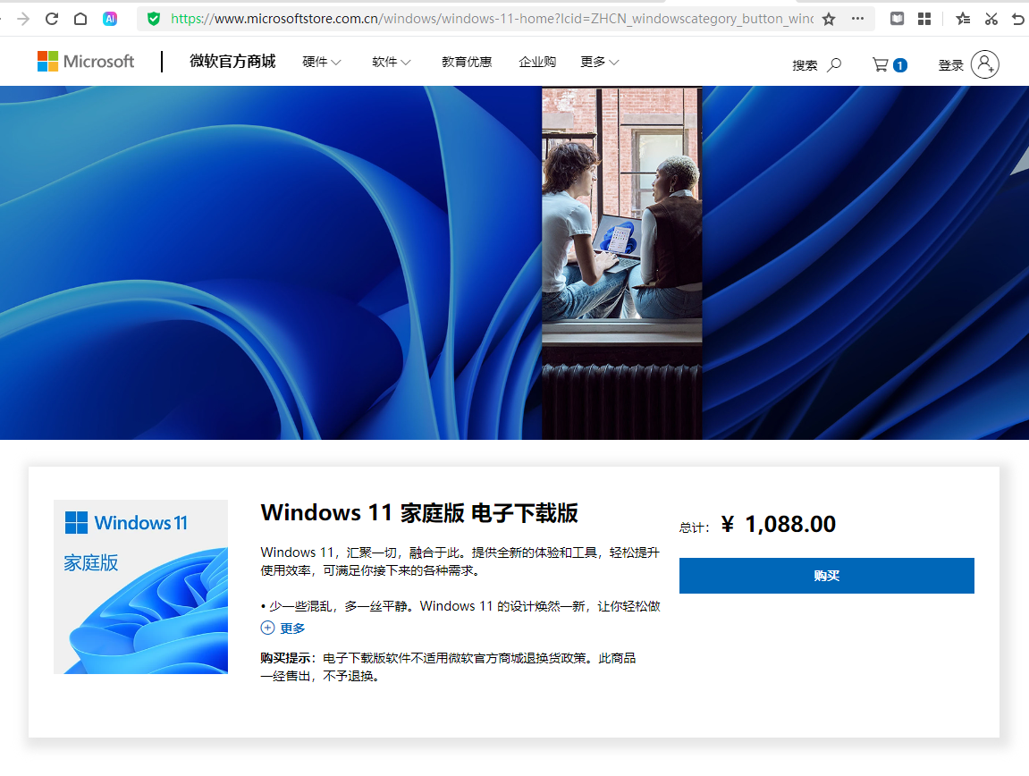This screenshot has height=776, width=1029.
Task: Click the search magnifier icon
Action: (x=834, y=65)
